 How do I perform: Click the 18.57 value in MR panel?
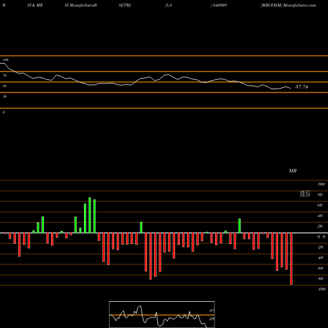(305, 192)
